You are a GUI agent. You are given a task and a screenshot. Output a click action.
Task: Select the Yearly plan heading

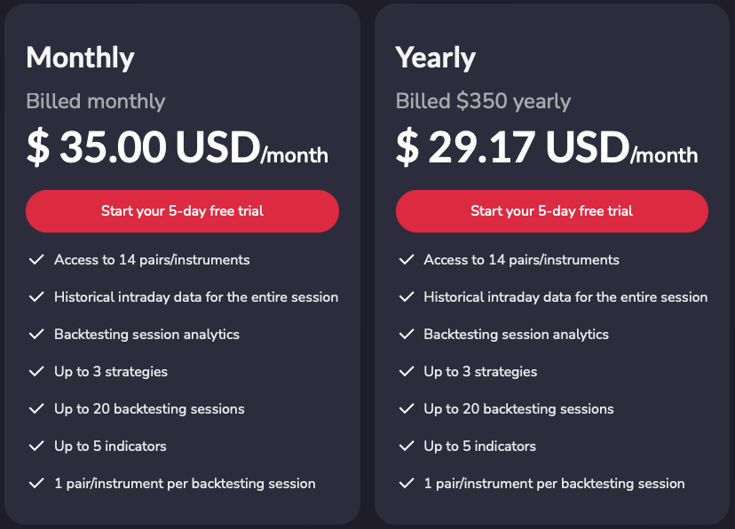pos(435,58)
